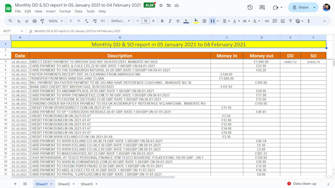The height and width of the screenshot is (188, 335).
Task: Open Google account avatar
Action: pyautogui.click(x=326, y=7)
